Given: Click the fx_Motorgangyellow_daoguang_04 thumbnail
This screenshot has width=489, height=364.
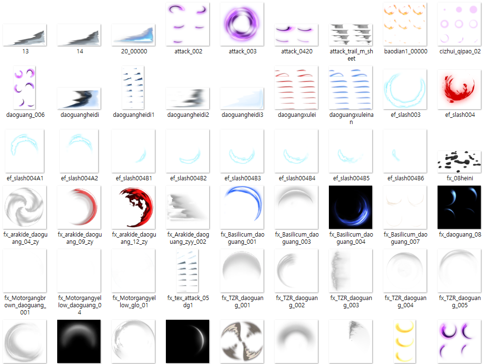Looking at the screenshot, I should [79, 271].
